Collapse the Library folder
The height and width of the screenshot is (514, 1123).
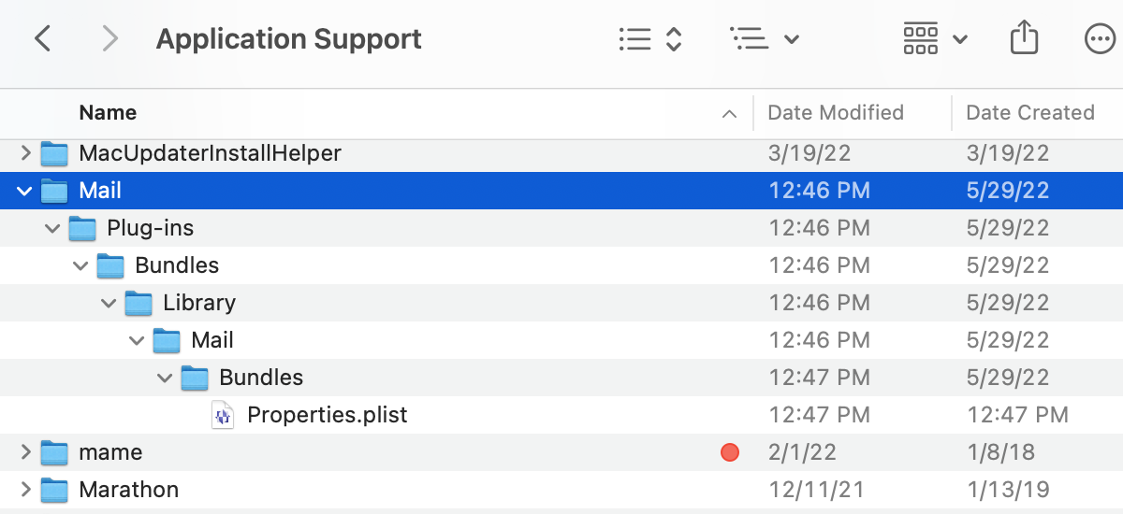(x=109, y=303)
